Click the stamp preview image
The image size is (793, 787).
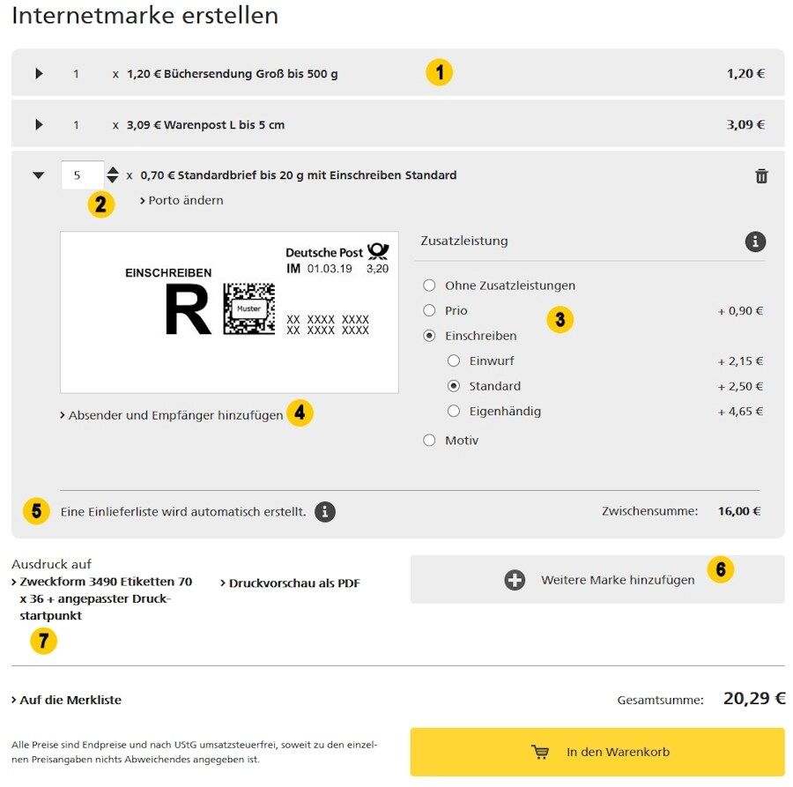point(229,312)
